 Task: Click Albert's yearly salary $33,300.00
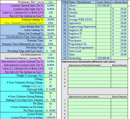(103, 5)
